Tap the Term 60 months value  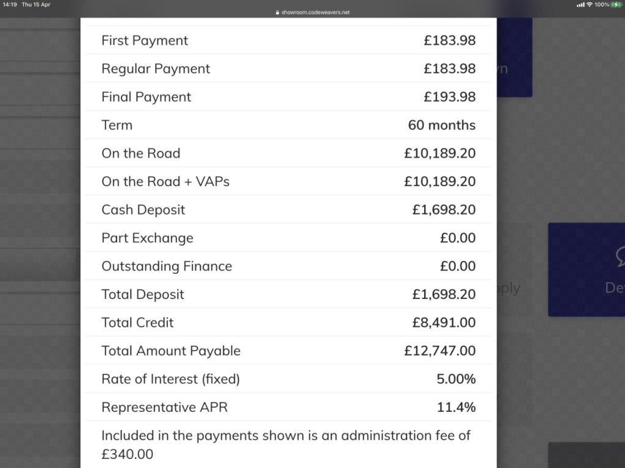[x=441, y=125]
